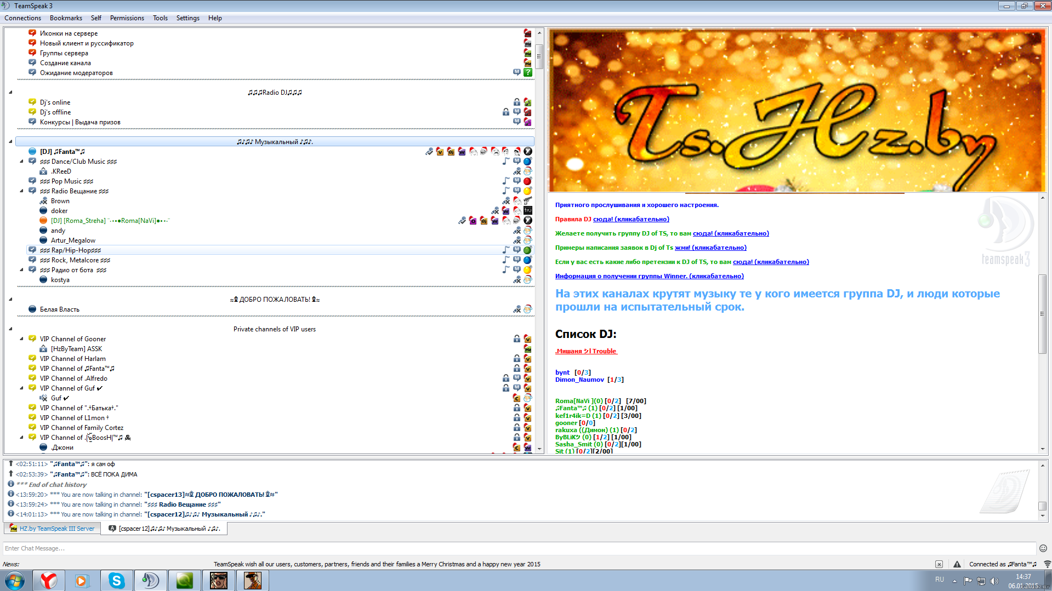Collapse the Radio DJ spacer section
Image resolution: width=1052 pixels, height=591 pixels.
(10, 93)
